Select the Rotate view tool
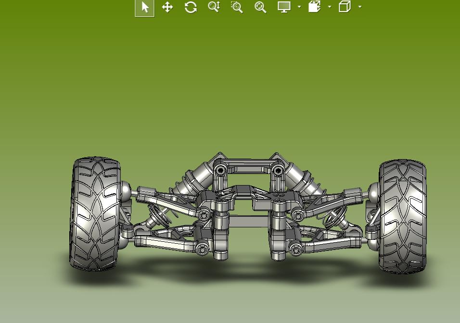The width and height of the screenshot is (460, 323). tap(191, 7)
